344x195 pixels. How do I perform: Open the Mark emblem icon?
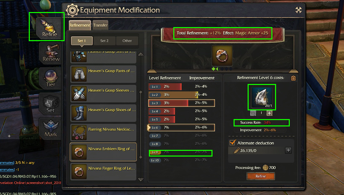(x=51, y=128)
